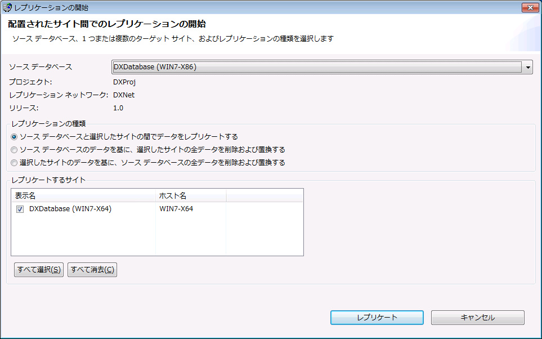Select ソース データベースの全データを削除および置換する radio option

click(14, 163)
